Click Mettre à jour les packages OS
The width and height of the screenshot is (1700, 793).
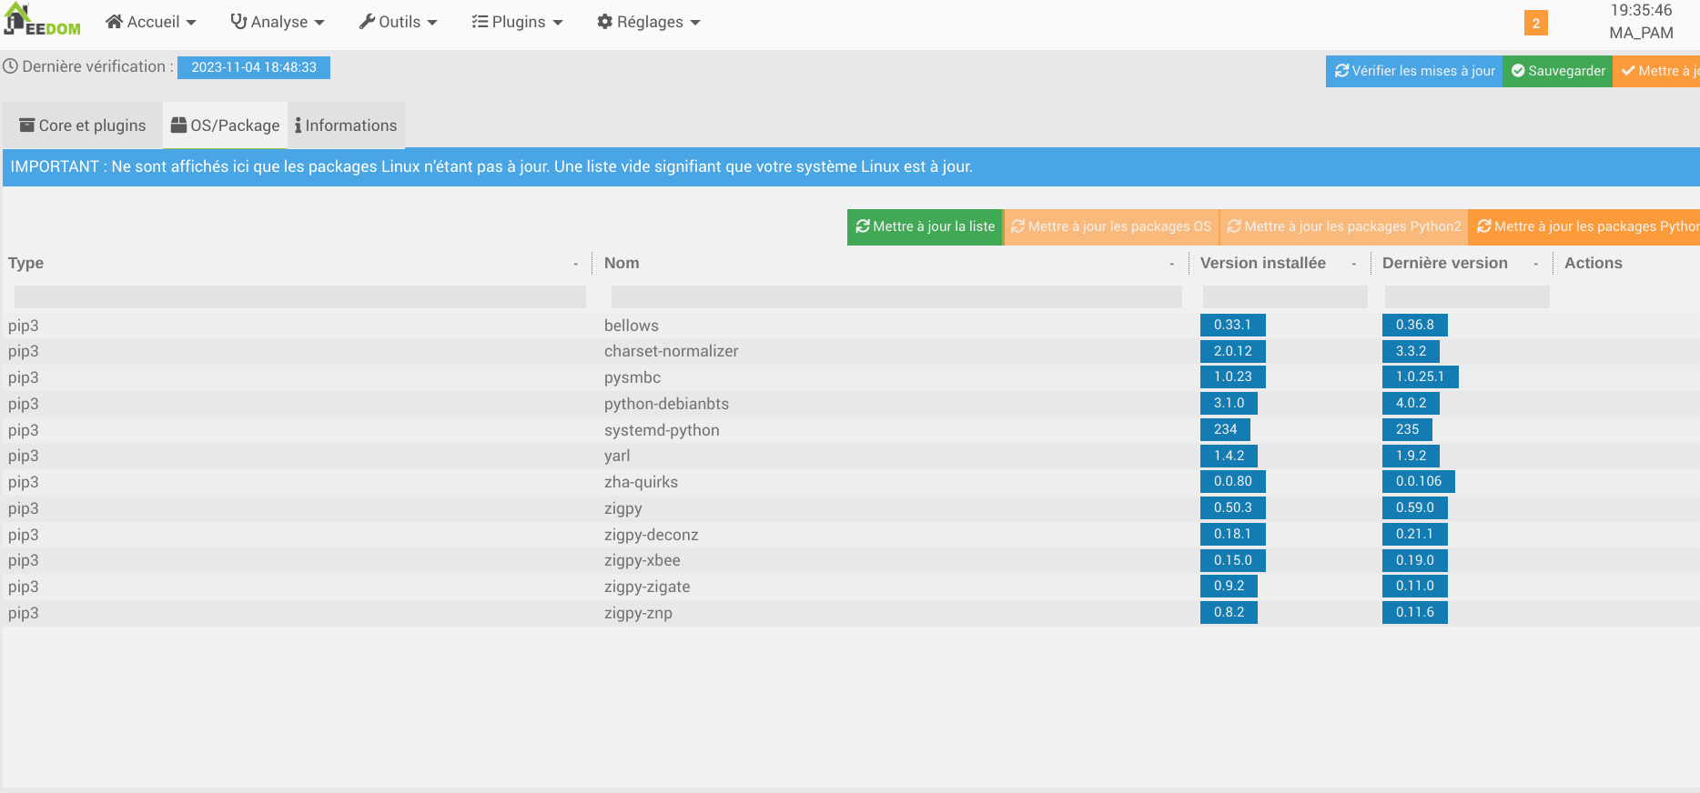[x=1111, y=226]
